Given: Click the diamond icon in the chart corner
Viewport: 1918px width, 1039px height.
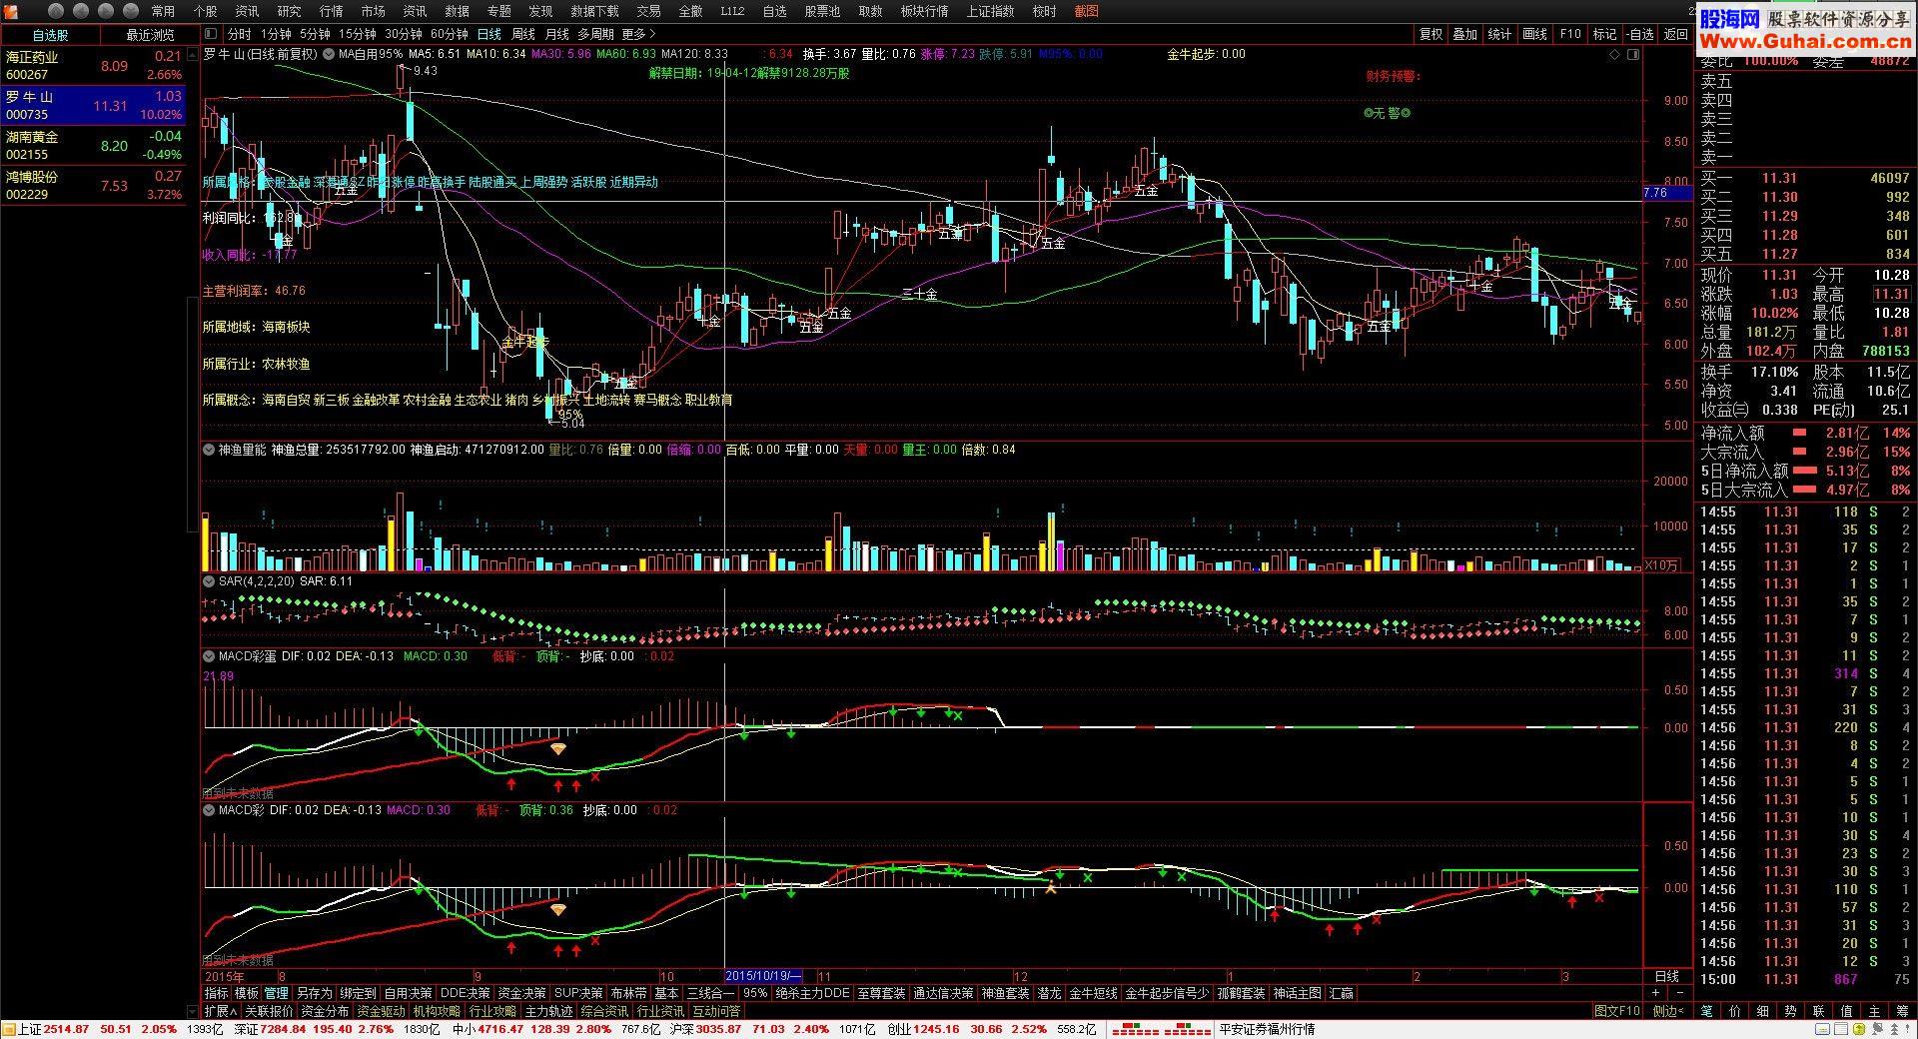Looking at the screenshot, I should pos(1614,55).
